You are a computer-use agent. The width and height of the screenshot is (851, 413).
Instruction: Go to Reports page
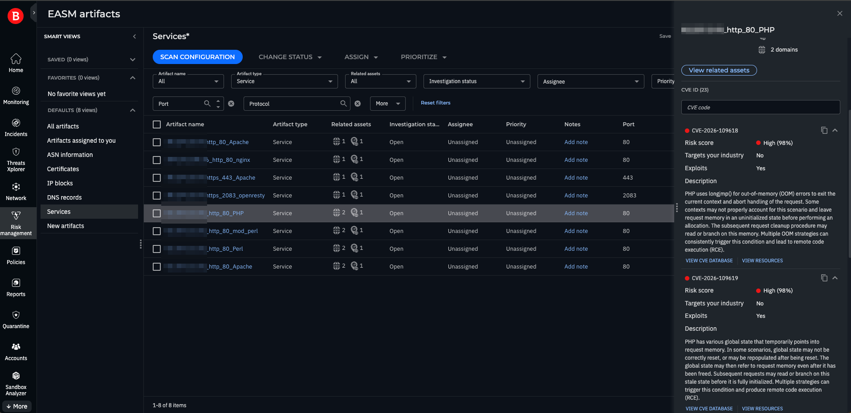pyautogui.click(x=16, y=288)
